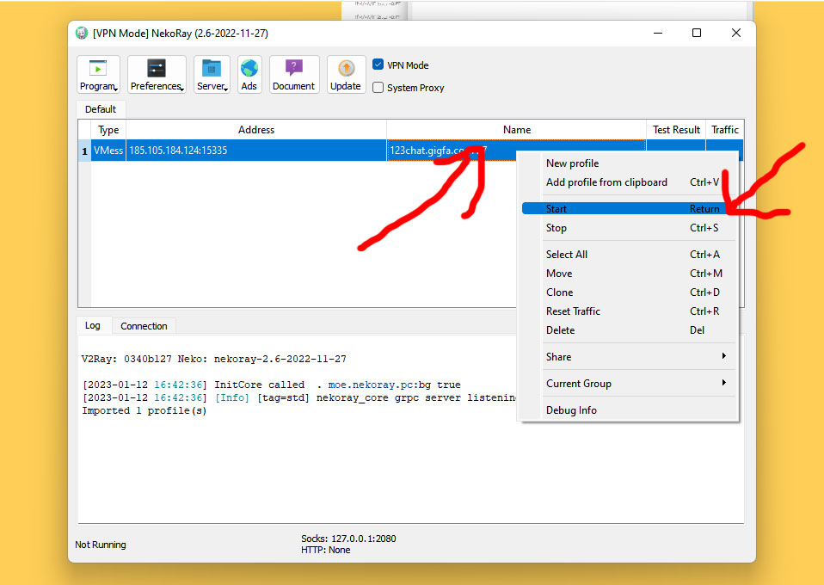Disable the VPN Mode checkbox

click(378, 65)
